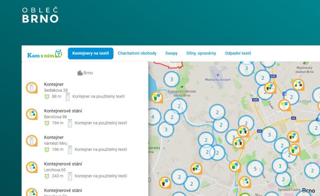Click the marker below Myslivecký stadion Brno
This screenshot has height=196, width=320.
click(x=298, y=85)
